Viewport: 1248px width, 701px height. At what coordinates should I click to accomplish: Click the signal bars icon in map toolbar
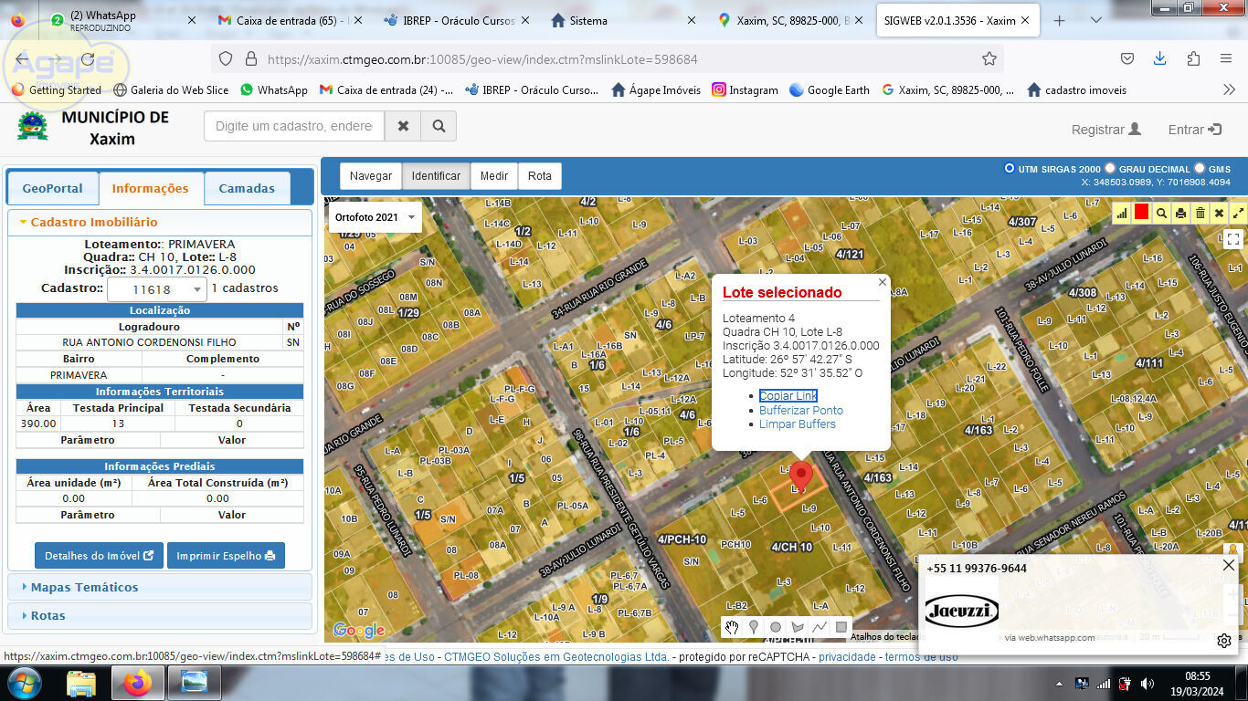point(1122,213)
